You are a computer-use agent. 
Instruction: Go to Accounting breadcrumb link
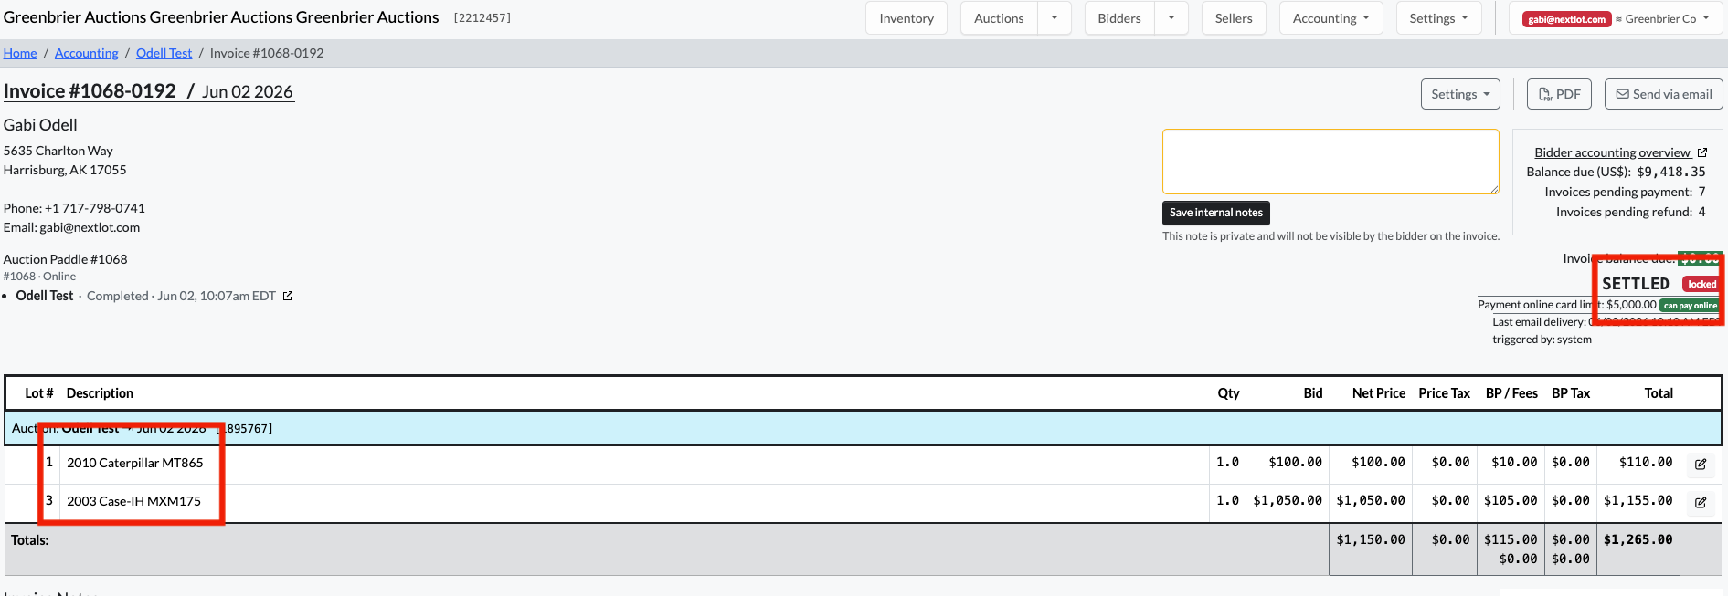tap(87, 53)
